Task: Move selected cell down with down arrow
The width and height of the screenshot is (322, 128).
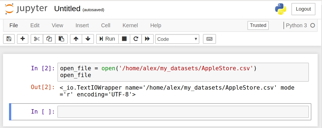Action: 88,39
